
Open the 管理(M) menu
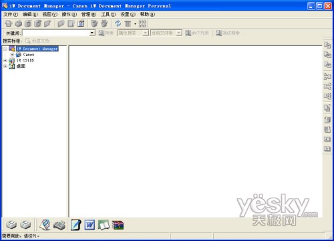pos(89,15)
